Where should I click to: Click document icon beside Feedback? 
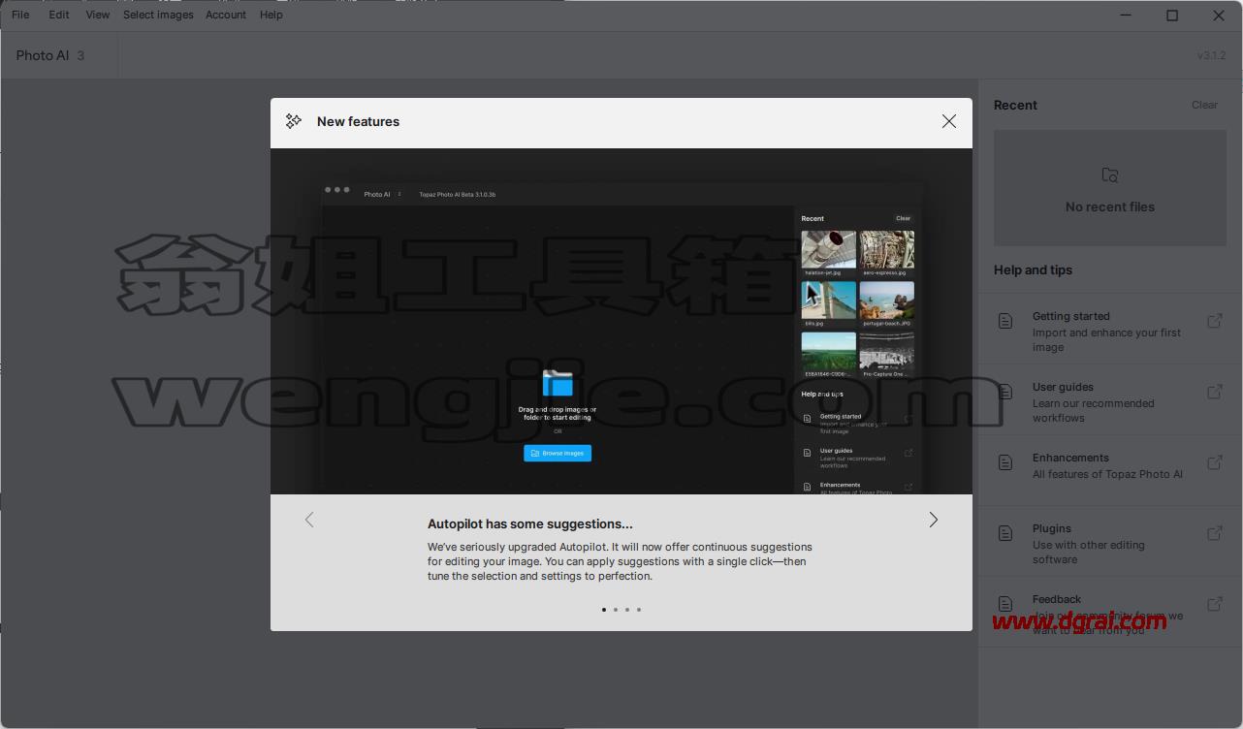[x=1005, y=604]
